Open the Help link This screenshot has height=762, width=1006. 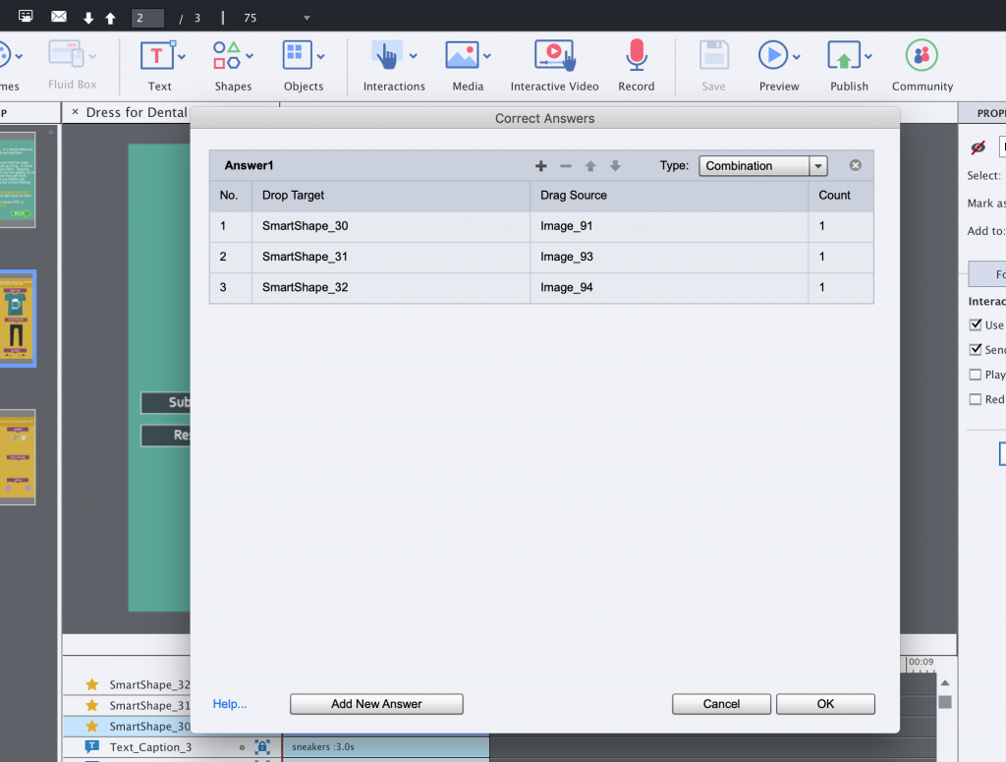click(x=230, y=704)
